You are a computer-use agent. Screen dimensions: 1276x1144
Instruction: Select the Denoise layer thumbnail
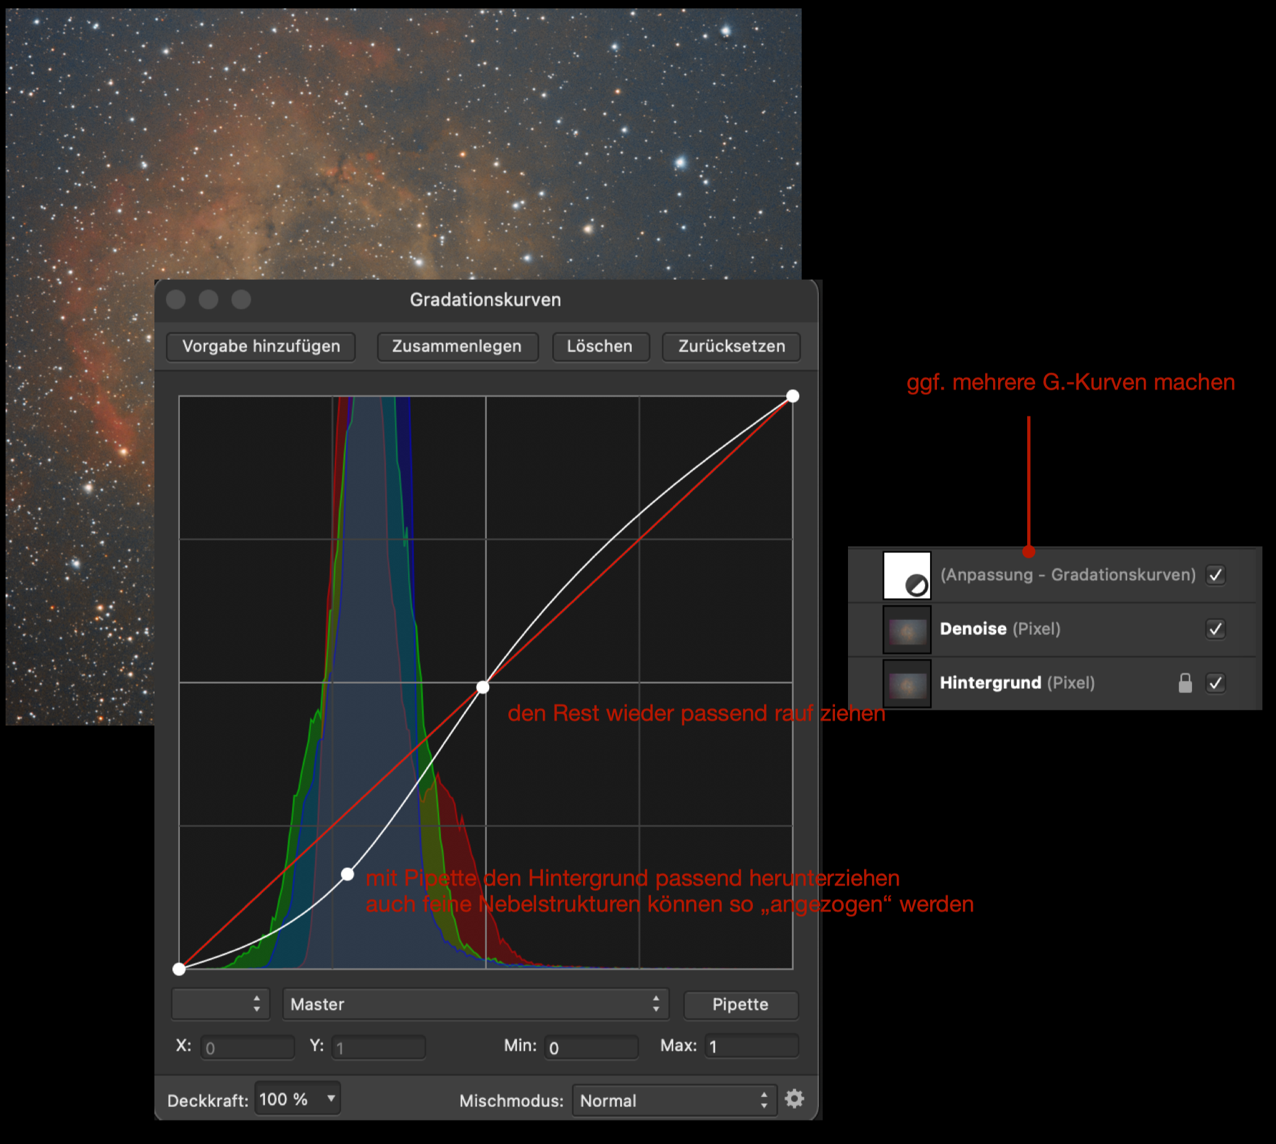pyautogui.click(x=907, y=629)
